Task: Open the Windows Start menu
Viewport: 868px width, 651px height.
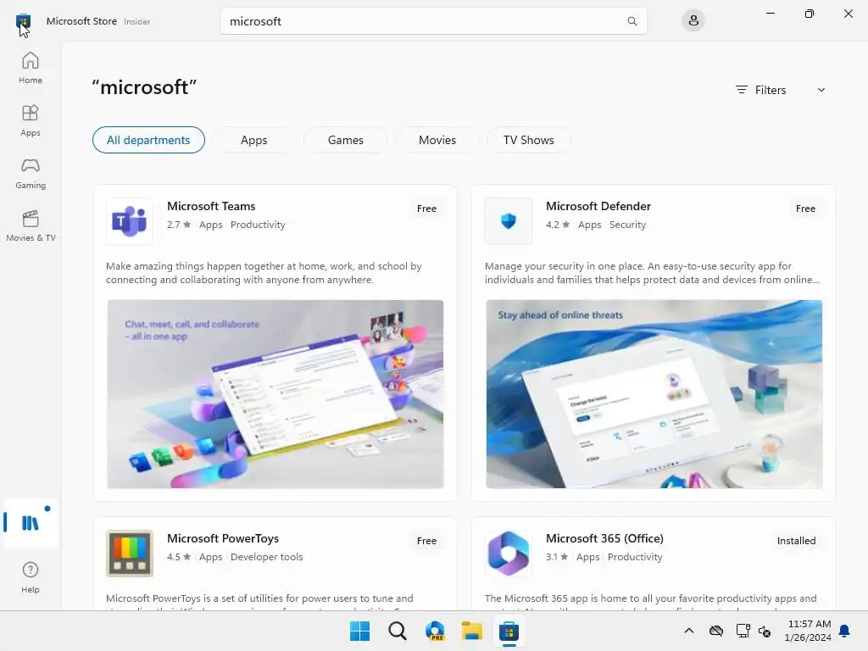Action: click(x=359, y=631)
